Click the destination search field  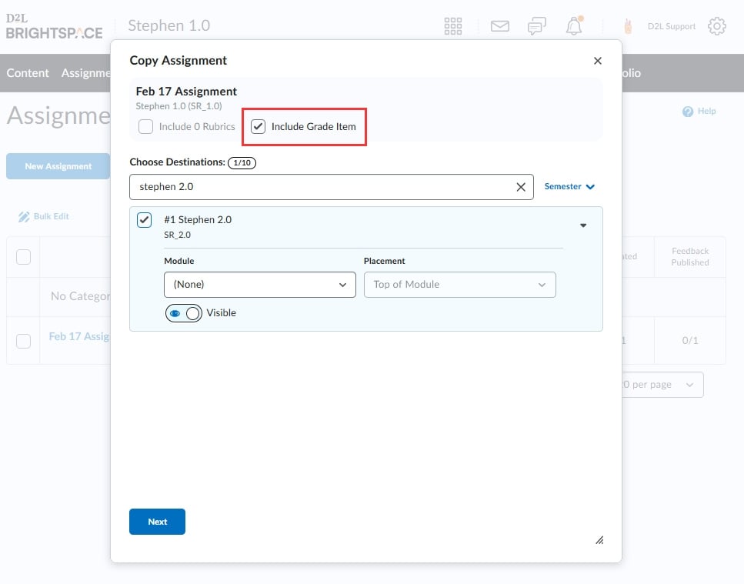pos(331,187)
